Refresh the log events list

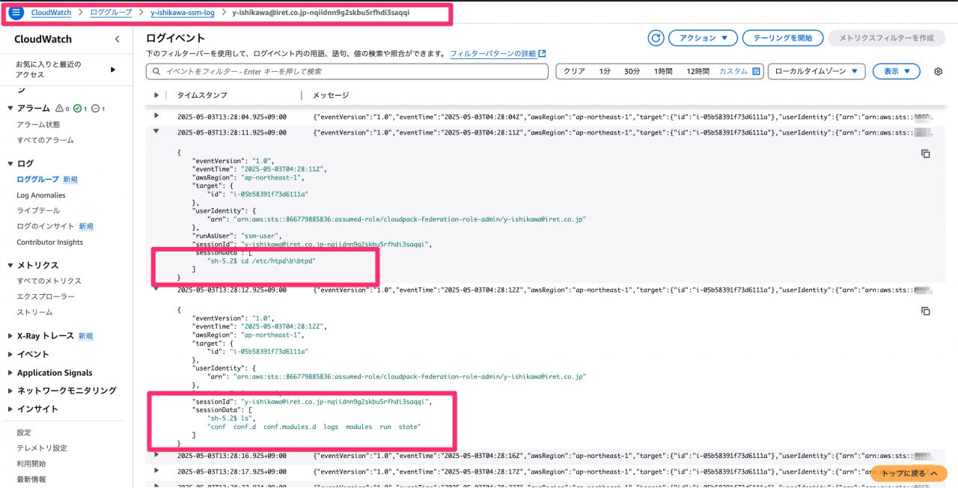656,38
